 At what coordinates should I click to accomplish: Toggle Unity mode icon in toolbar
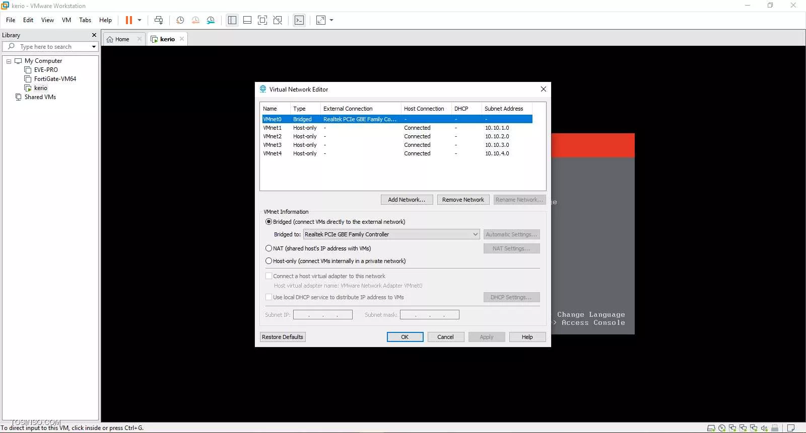click(278, 20)
